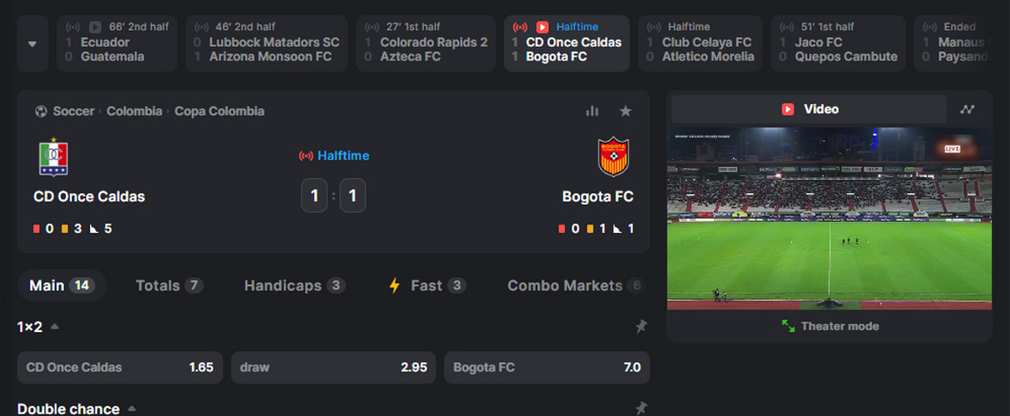1010x416 pixels.
Task: Pin the 1×2 market
Action: [641, 326]
